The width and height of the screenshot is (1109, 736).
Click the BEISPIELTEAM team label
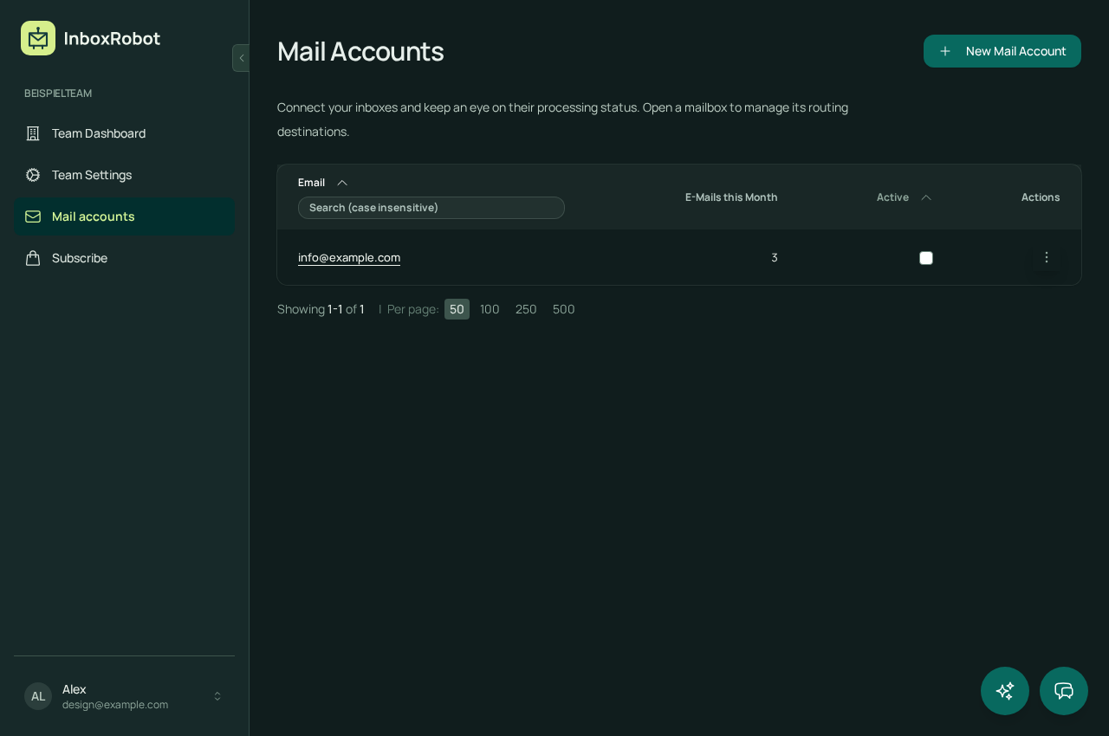pyautogui.click(x=58, y=94)
